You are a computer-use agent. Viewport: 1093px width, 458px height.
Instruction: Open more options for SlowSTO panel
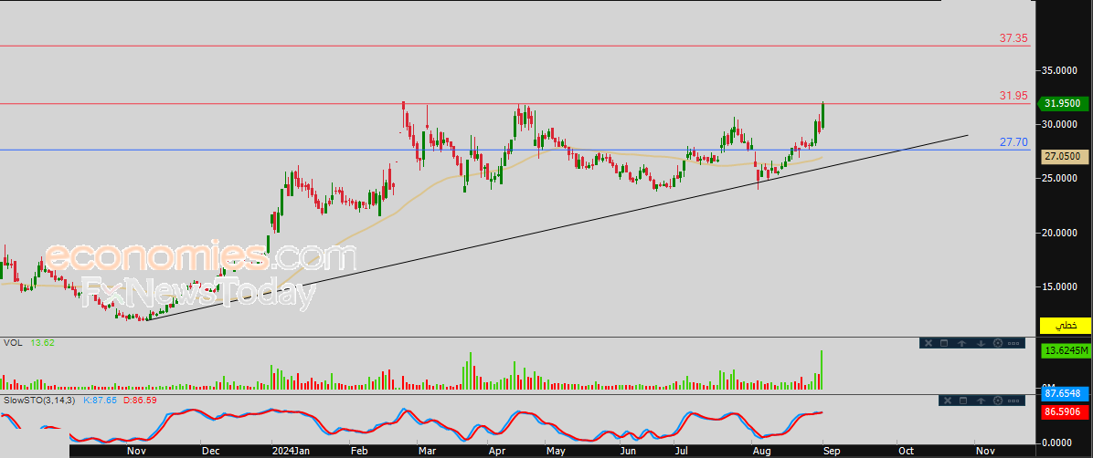(1014, 401)
